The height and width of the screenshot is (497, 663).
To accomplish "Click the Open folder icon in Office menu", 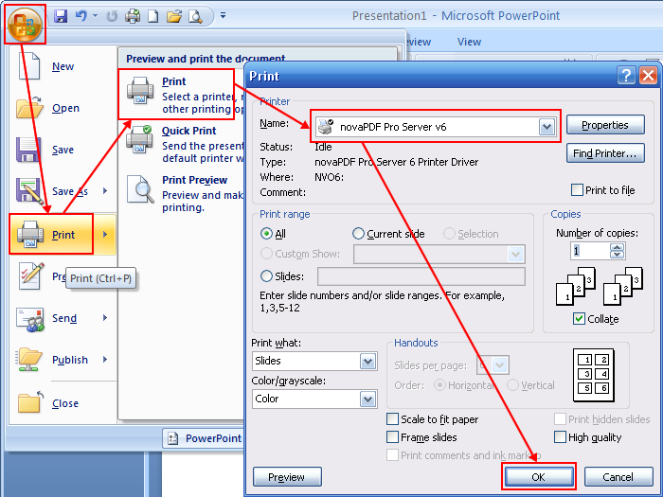I will (29, 107).
